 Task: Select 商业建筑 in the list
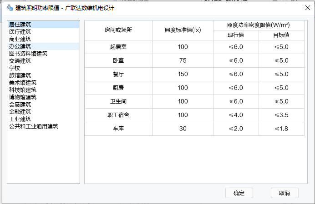pyautogui.click(x=43, y=39)
